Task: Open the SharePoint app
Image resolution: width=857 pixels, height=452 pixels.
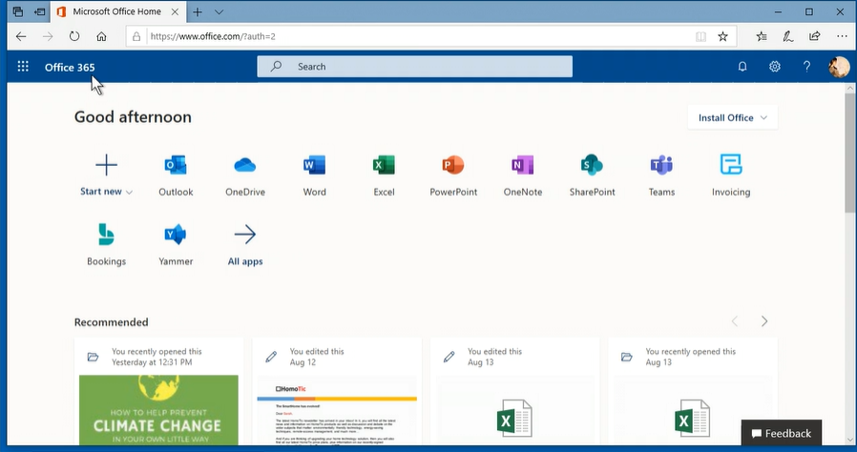Action: point(592,175)
